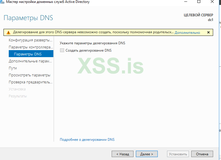Open the 'Дополнительно' warning details link
221x160 pixels.
tap(187, 33)
